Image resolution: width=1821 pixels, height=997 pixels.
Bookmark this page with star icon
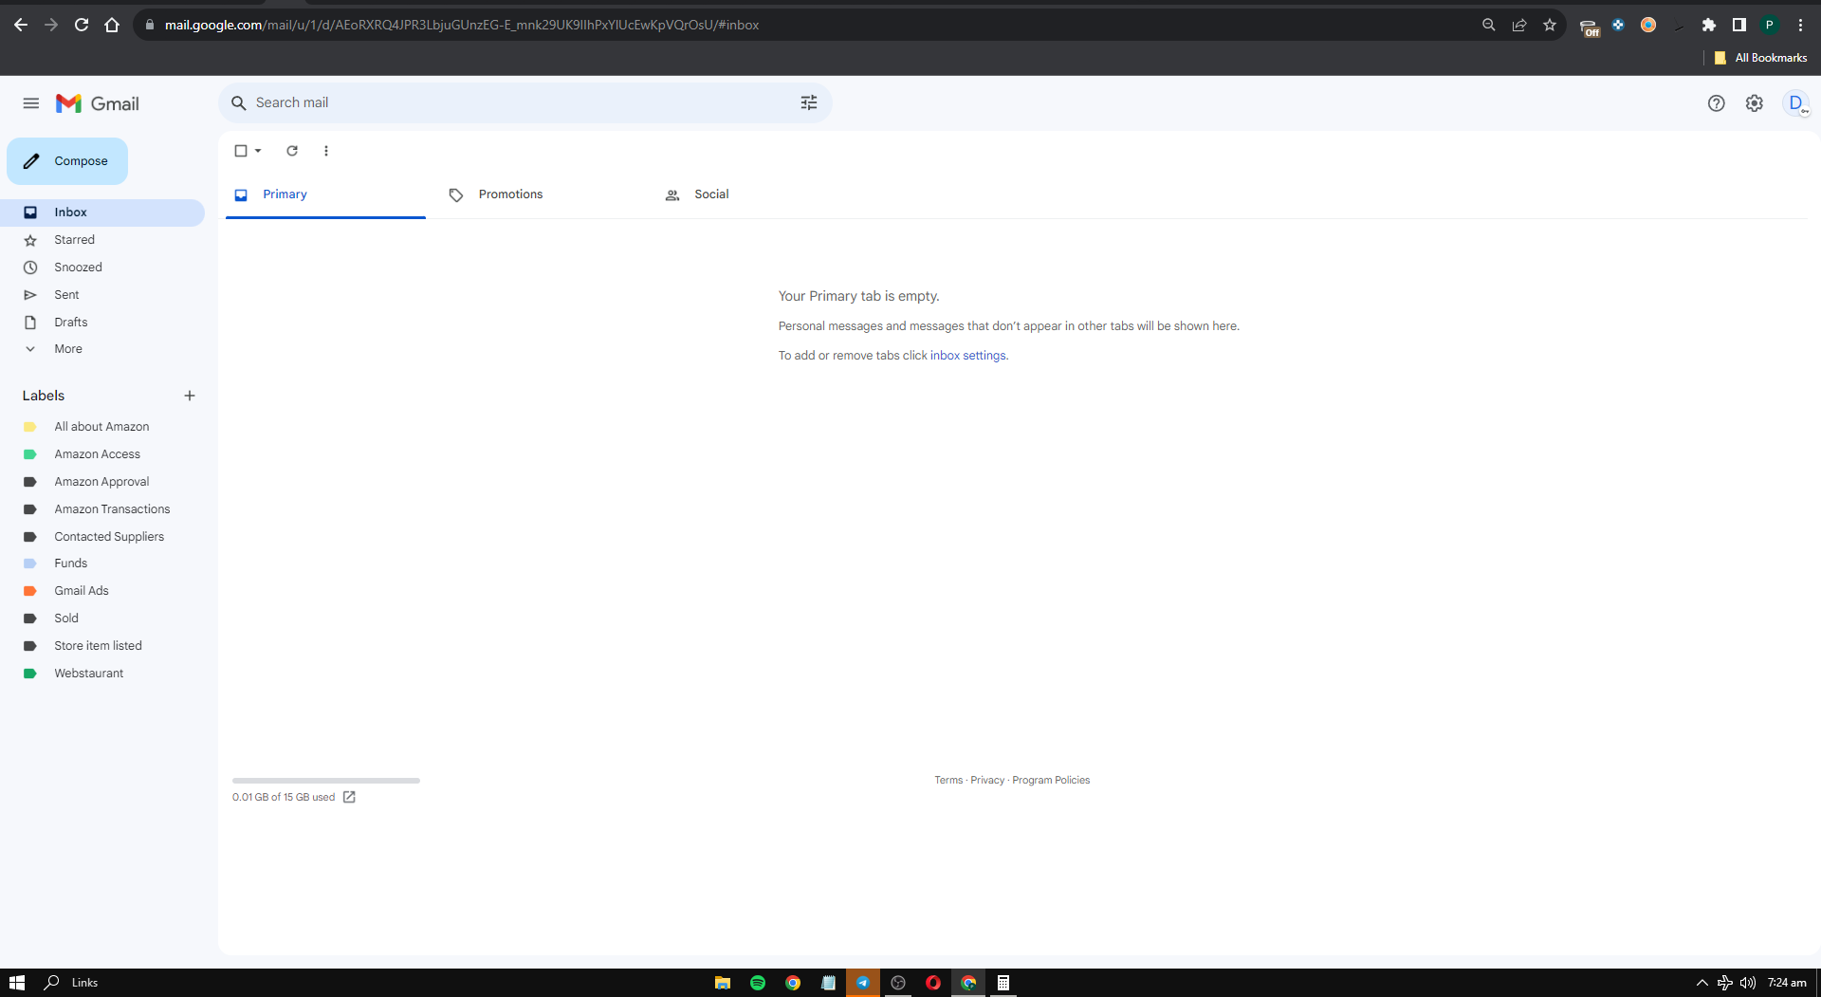click(1550, 25)
